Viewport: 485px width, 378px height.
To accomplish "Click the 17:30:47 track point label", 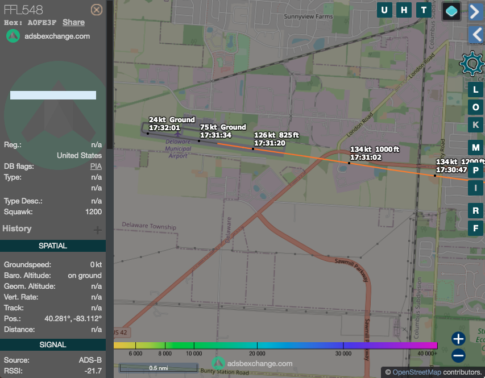I will click(x=451, y=169).
